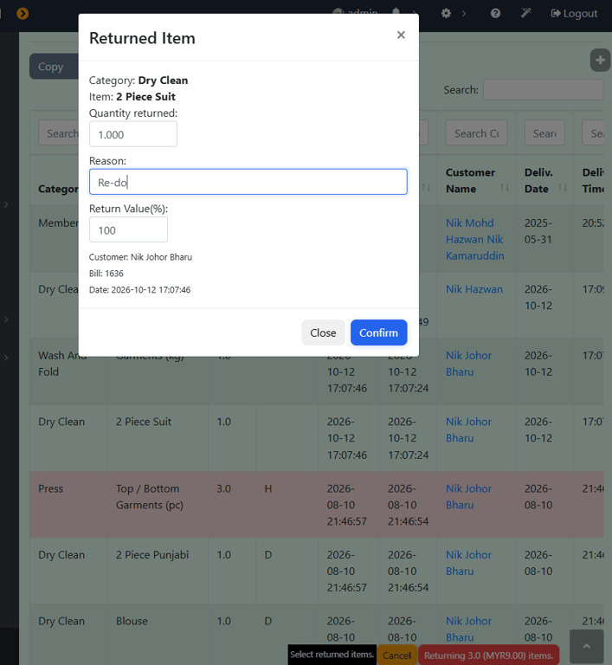Open Nik Johor Bharu link in Wash And Fold row
Image resolution: width=612 pixels, height=665 pixels.
(468, 364)
